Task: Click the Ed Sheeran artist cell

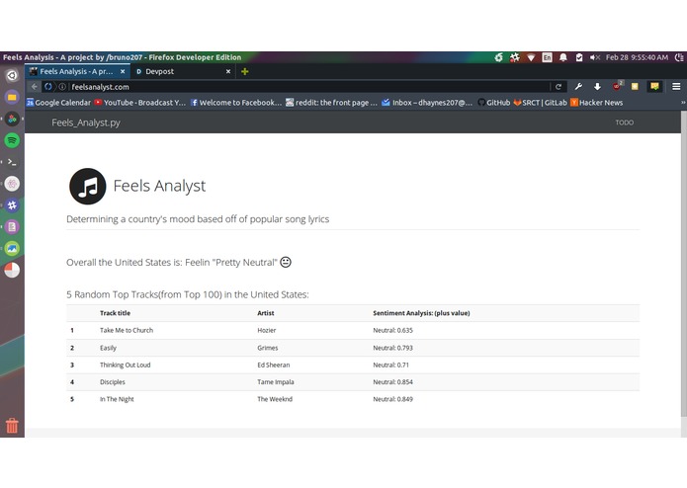Action: [x=274, y=366]
